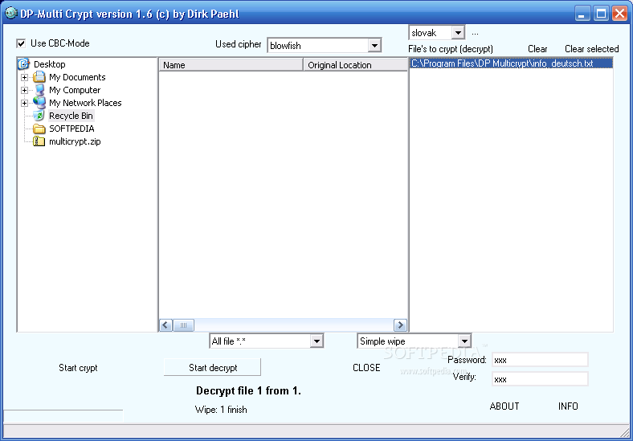This screenshot has height=441, width=633.
Task: Click Clear to empty the file list
Action: point(537,49)
